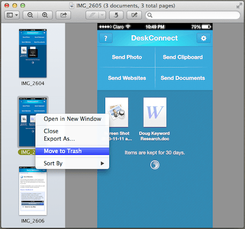Image resolution: width=245 pixels, height=229 pixels.
Task: Tap the Send Websites button
Action: 127,78
